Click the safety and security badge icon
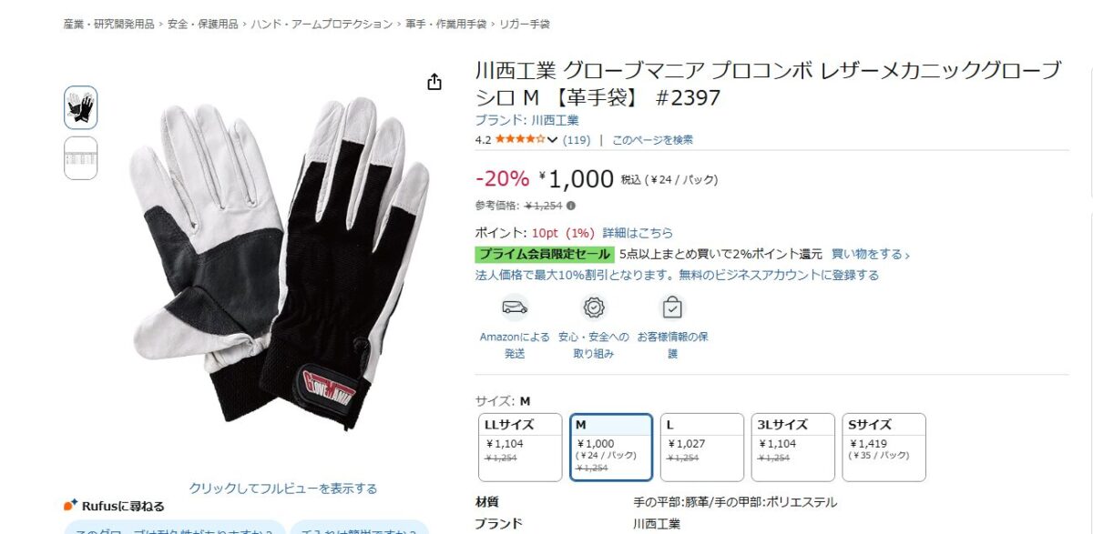The image size is (1093, 534). pyautogui.click(x=594, y=307)
